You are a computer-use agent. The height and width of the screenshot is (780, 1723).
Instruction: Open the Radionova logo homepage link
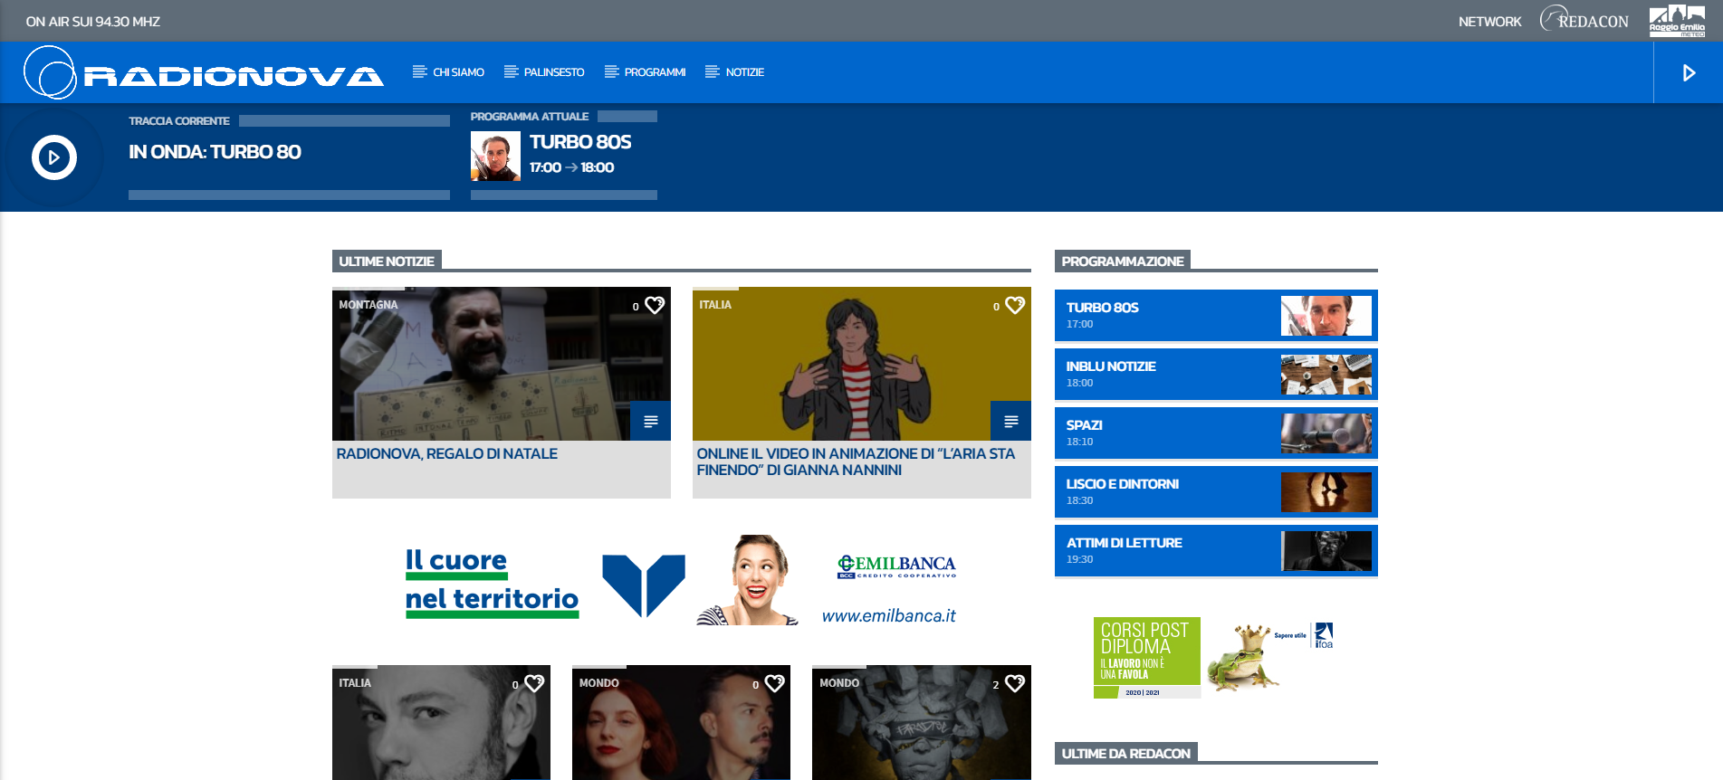click(204, 72)
